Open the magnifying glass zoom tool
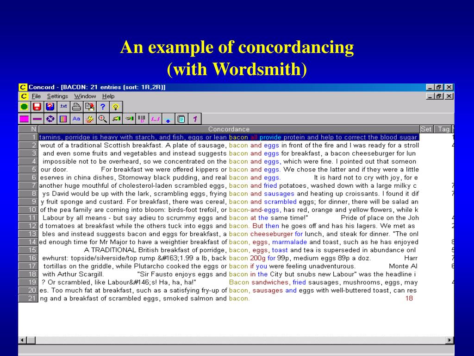474x356 pixels. point(103,119)
